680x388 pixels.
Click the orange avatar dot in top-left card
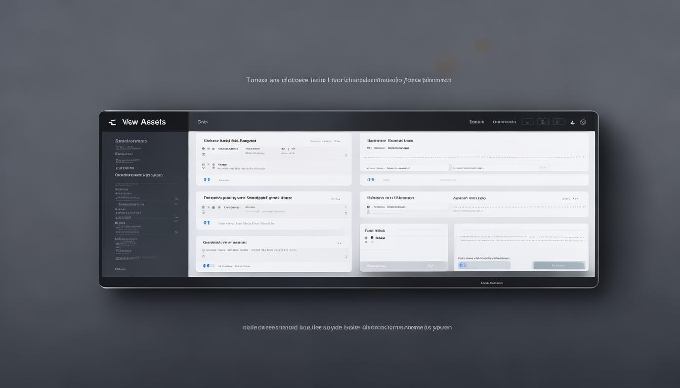[x=213, y=165]
